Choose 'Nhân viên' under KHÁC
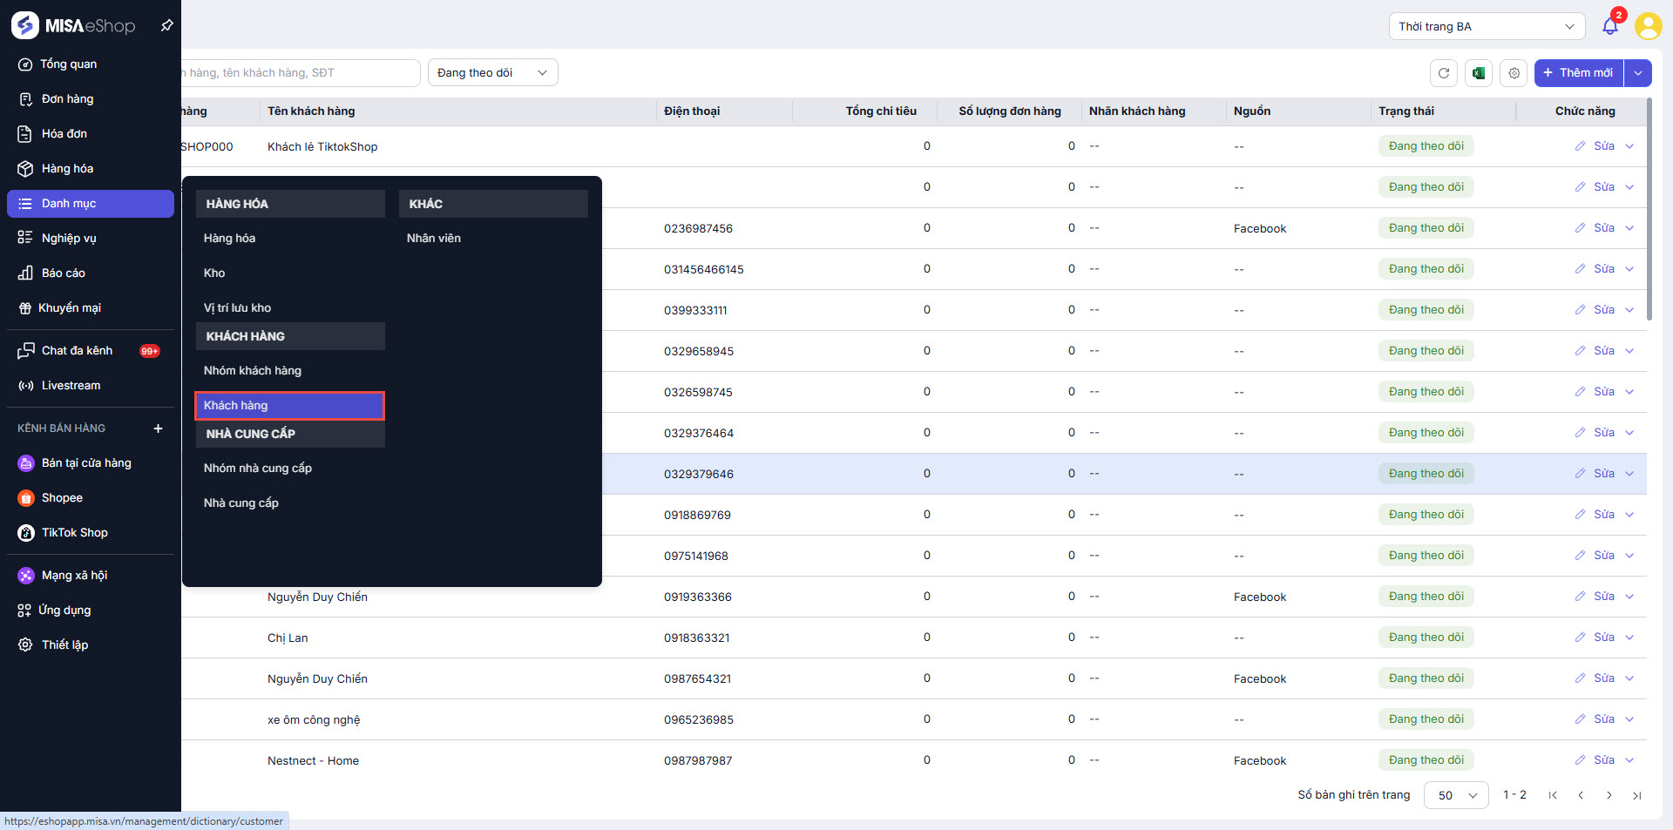The width and height of the screenshot is (1673, 830). click(x=434, y=239)
